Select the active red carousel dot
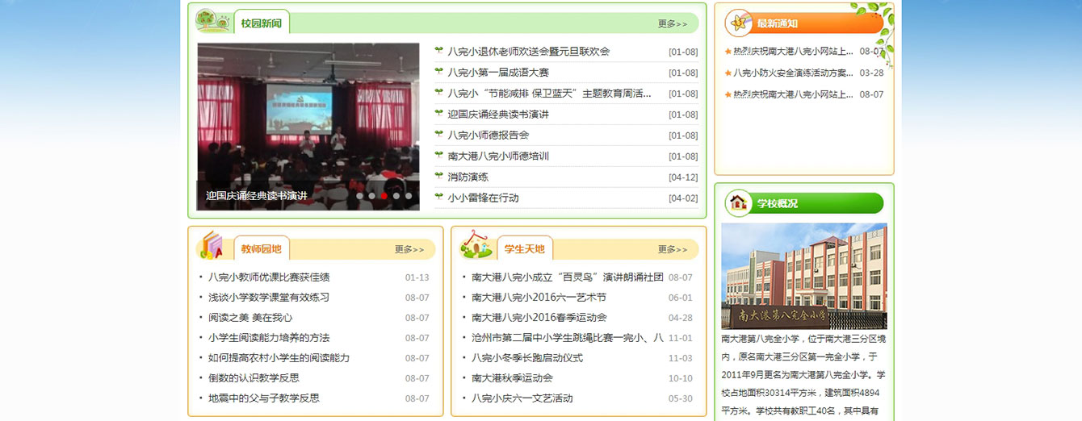 pyautogui.click(x=384, y=196)
